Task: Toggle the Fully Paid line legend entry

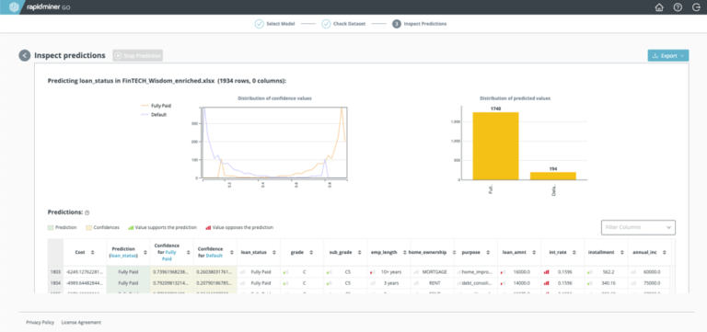Action: click(156, 106)
